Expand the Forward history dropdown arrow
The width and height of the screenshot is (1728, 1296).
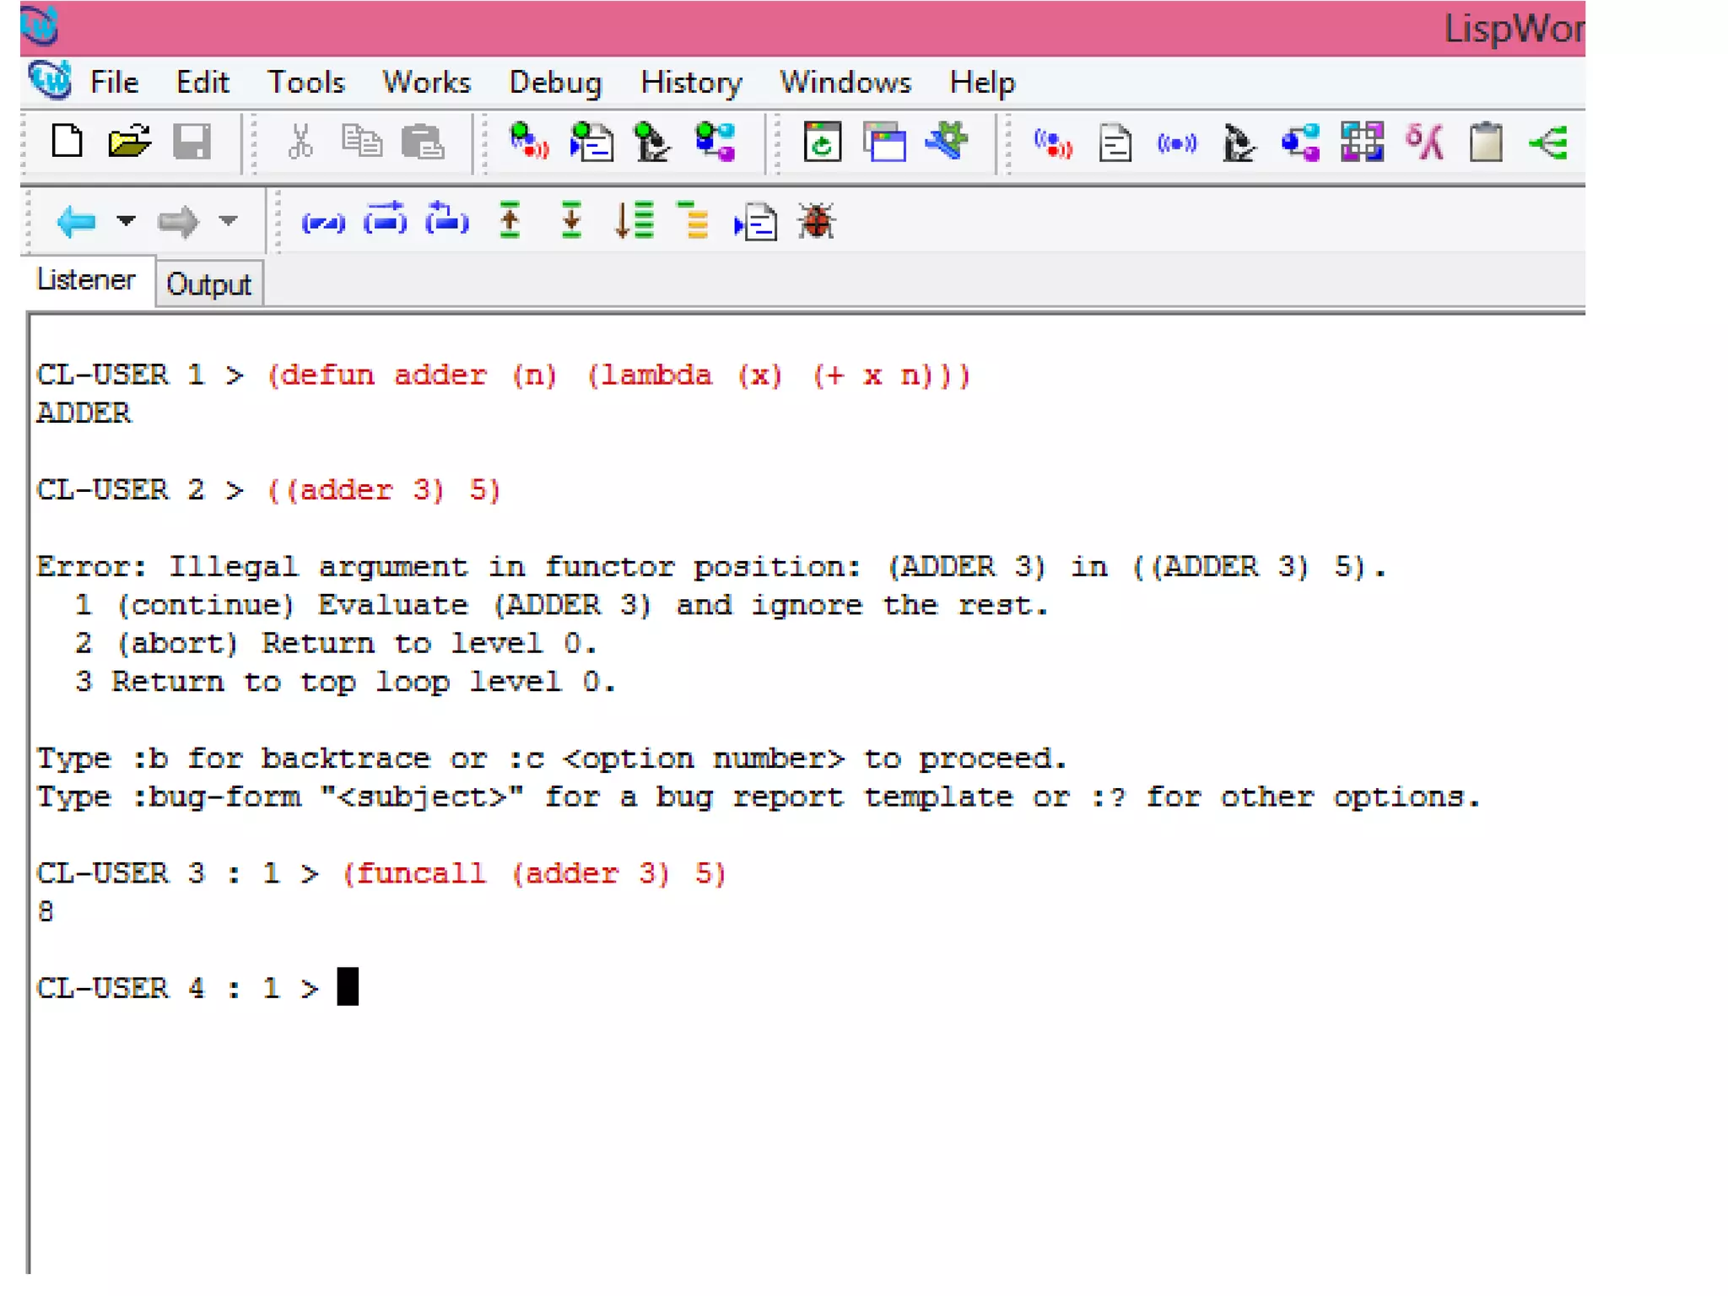228,221
